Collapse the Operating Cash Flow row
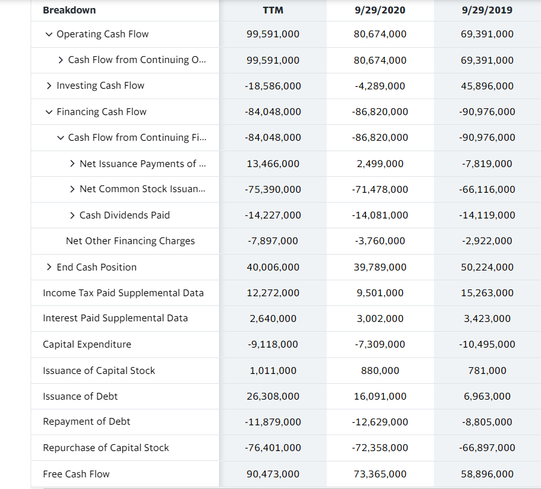This screenshot has width=541, height=489. click(48, 34)
